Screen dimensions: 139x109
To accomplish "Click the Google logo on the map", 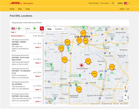I will point(49,103).
